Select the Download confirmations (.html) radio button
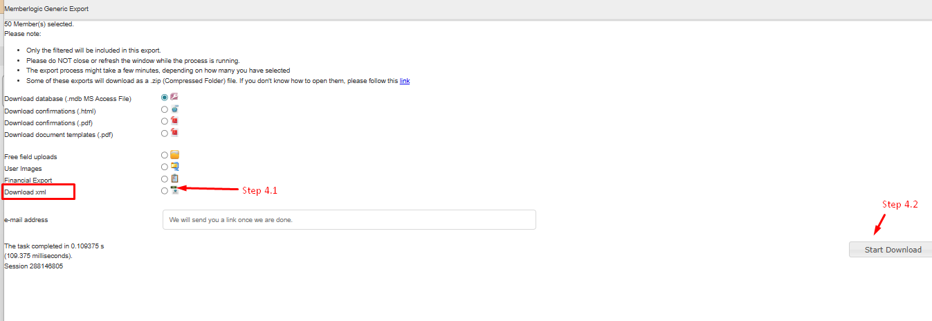The width and height of the screenshot is (932, 321). (x=165, y=109)
